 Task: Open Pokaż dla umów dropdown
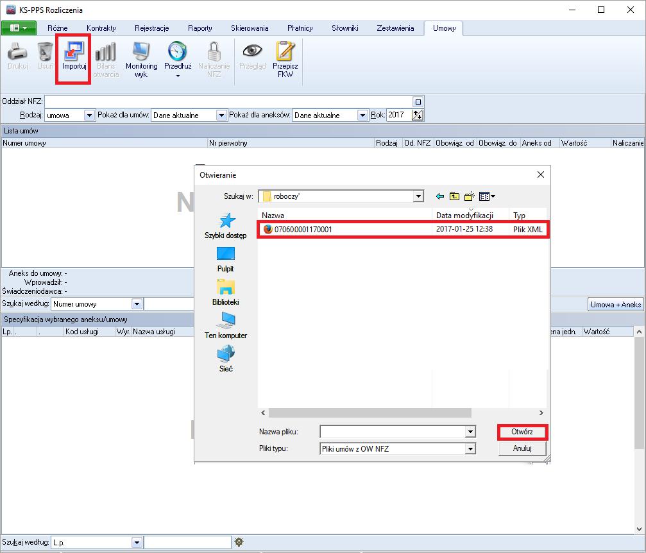221,115
